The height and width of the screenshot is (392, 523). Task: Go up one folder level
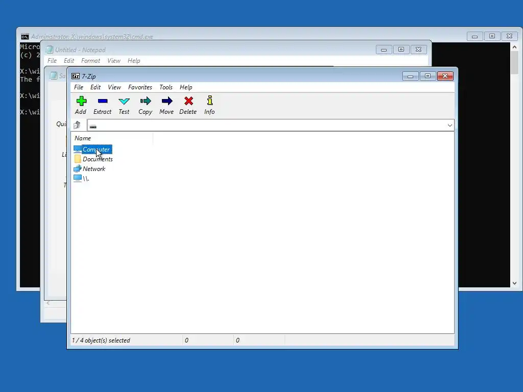[x=77, y=125]
